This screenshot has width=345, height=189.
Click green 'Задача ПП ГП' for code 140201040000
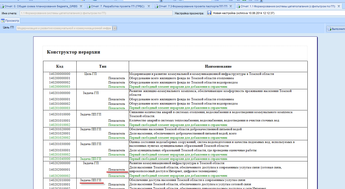[91, 159]
